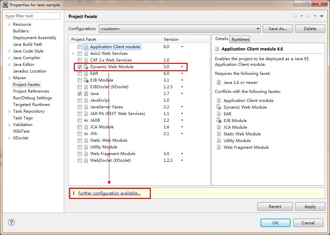Confirm with the OK button
Image resolution: width=330 pixels, height=235 pixels.
(275, 223)
